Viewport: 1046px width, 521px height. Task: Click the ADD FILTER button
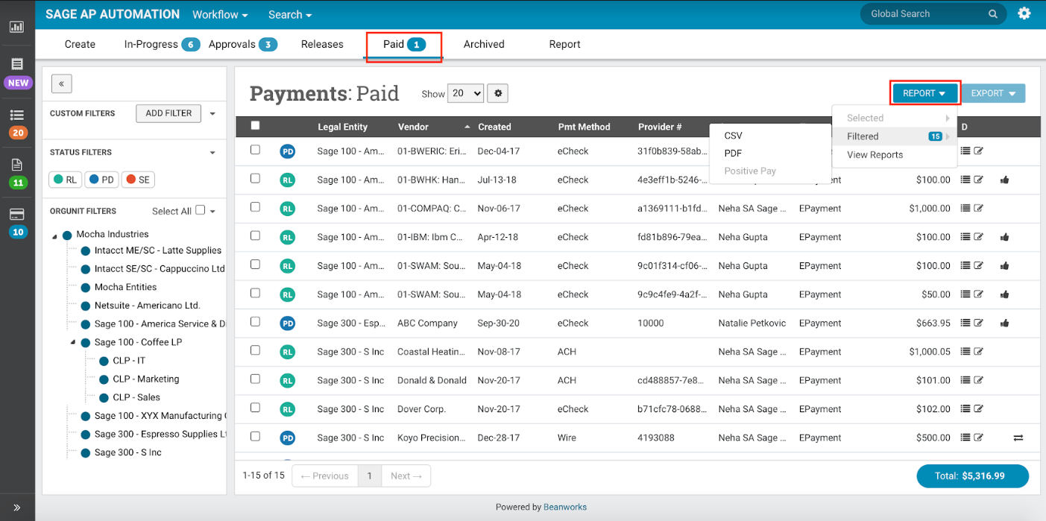[168, 113]
